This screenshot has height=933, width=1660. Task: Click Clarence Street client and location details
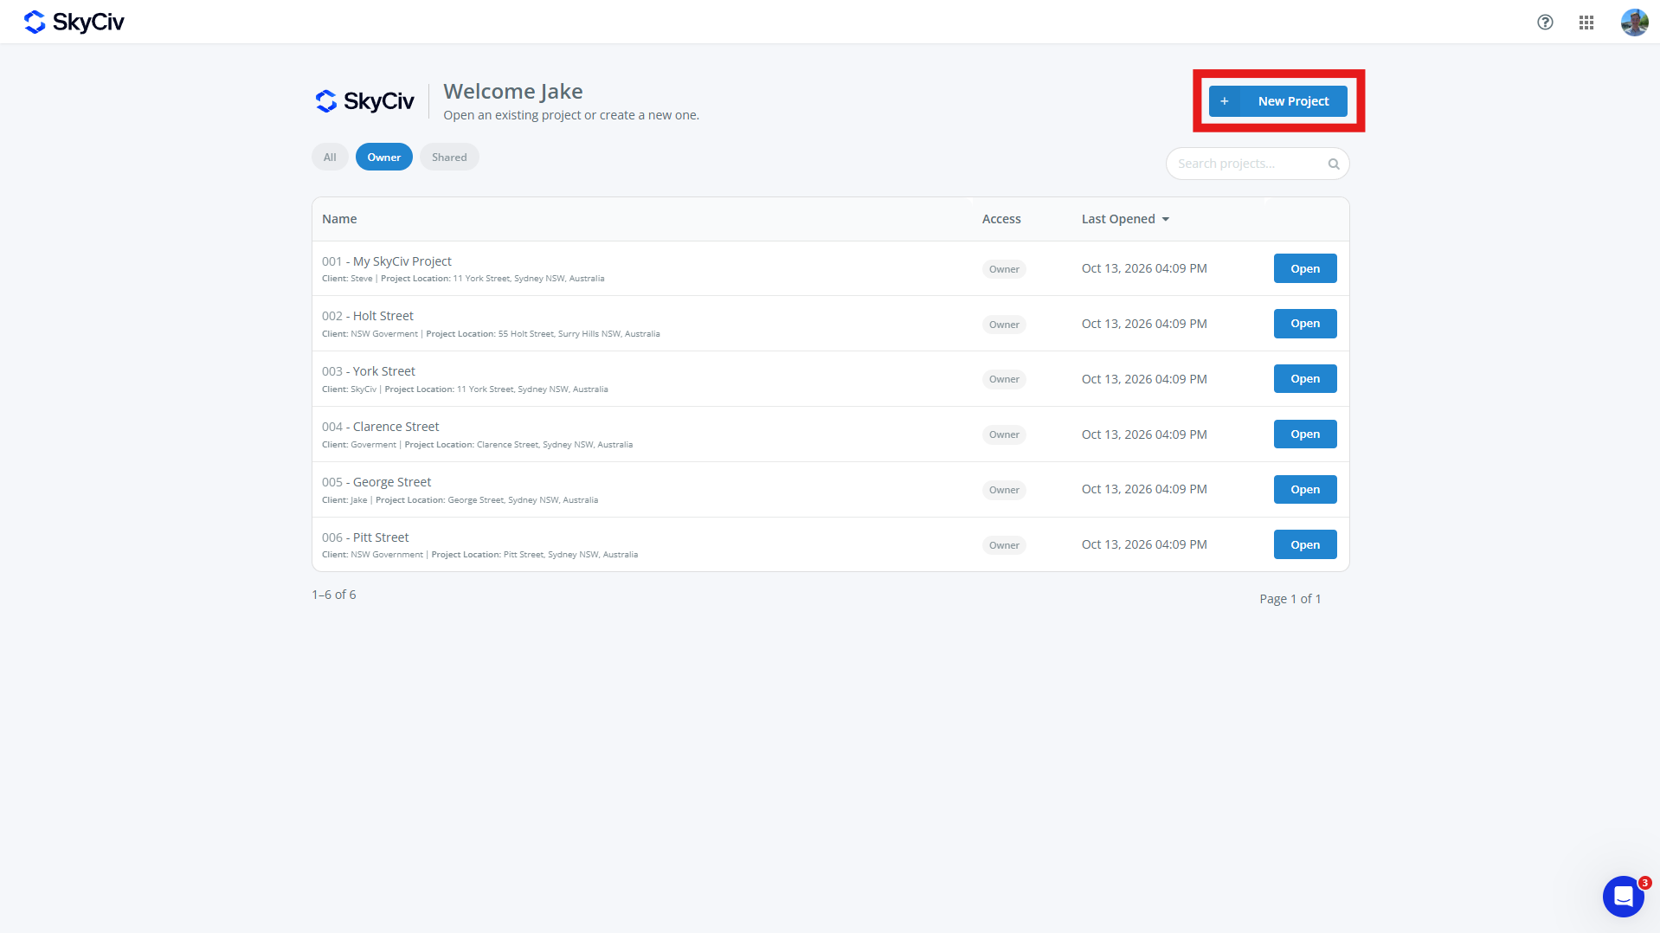477,445
